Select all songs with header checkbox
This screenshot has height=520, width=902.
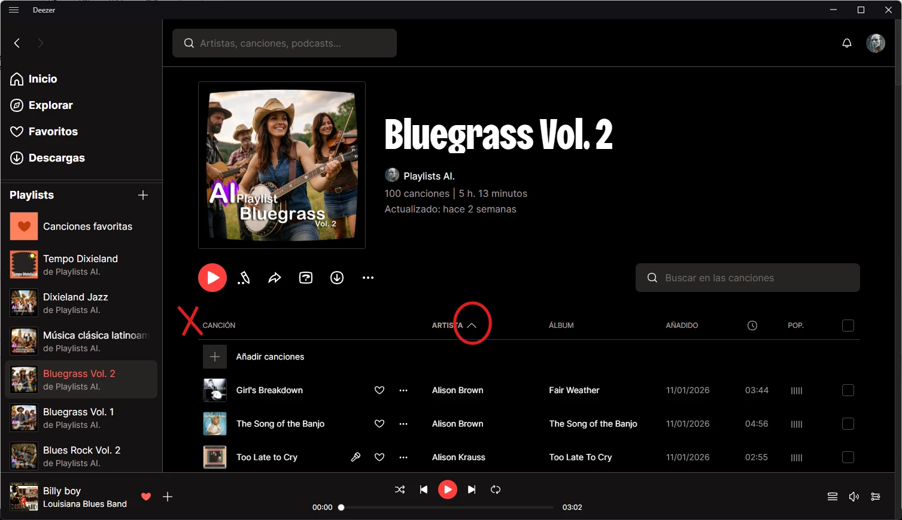[x=848, y=326]
